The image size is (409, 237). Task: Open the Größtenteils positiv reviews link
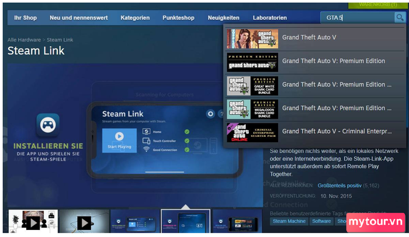pyautogui.click(x=339, y=186)
